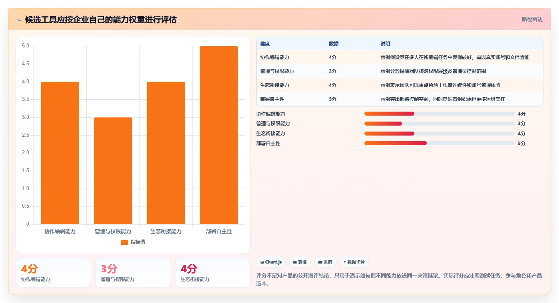Viewport: 559px width, 303px height.
Task: Click the 4分 cell in the 协作编辑能力 table row
Action: (x=332, y=57)
